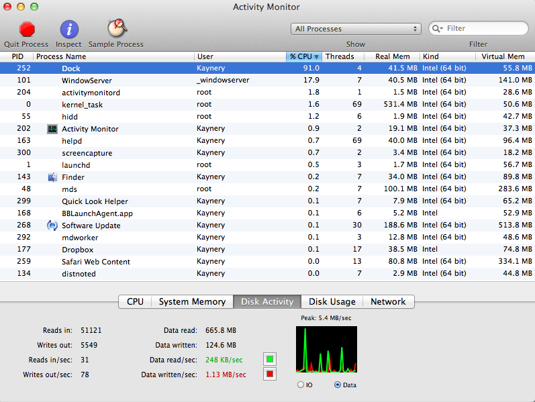Click the 1.13 MB/sec data written value
535x402 pixels.
(226, 374)
